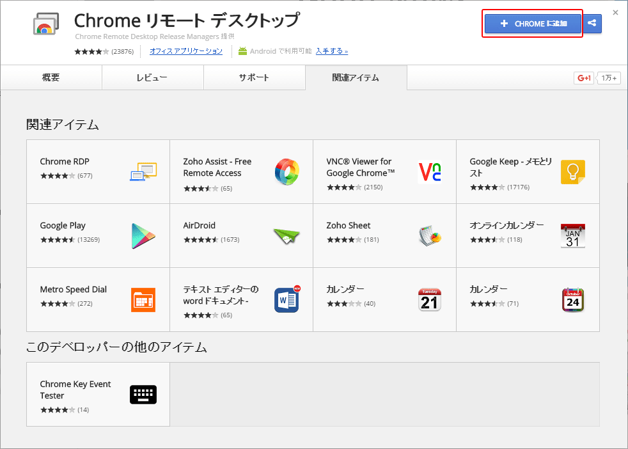The height and width of the screenshot is (449, 628).
Task: Click the share icon button
Action: (x=592, y=24)
